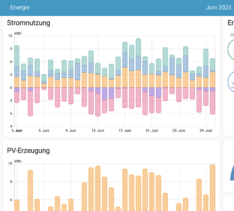Open the Juni 2025 period selector
The image size is (234, 211).
pyautogui.click(x=218, y=8)
